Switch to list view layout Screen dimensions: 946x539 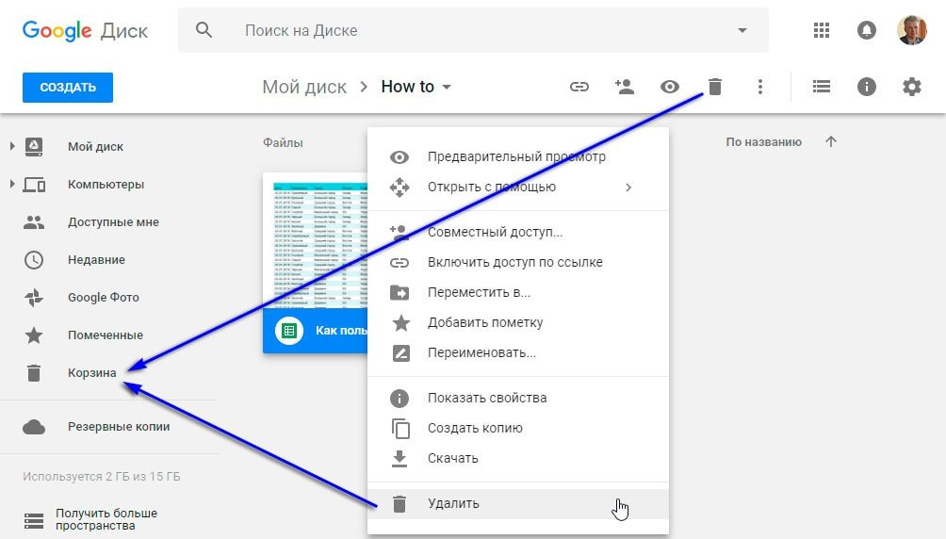[821, 87]
